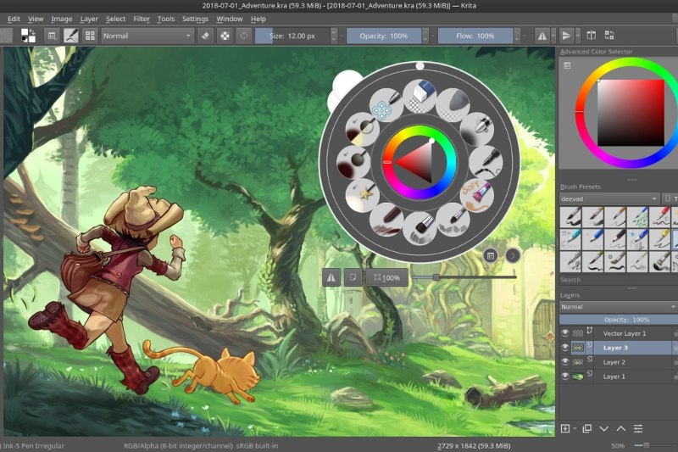Adjust the popup palette zoom slider
678x452 pixels.
(464, 277)
